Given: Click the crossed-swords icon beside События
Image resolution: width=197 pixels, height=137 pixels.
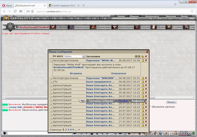Looking at the screenshot, I should pyautogui.click(x=53, y=27).
